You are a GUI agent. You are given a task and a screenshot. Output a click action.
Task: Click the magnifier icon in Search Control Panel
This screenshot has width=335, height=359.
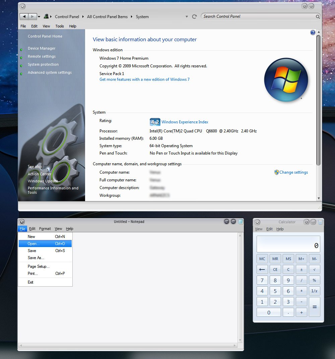[x=318, y=16]
